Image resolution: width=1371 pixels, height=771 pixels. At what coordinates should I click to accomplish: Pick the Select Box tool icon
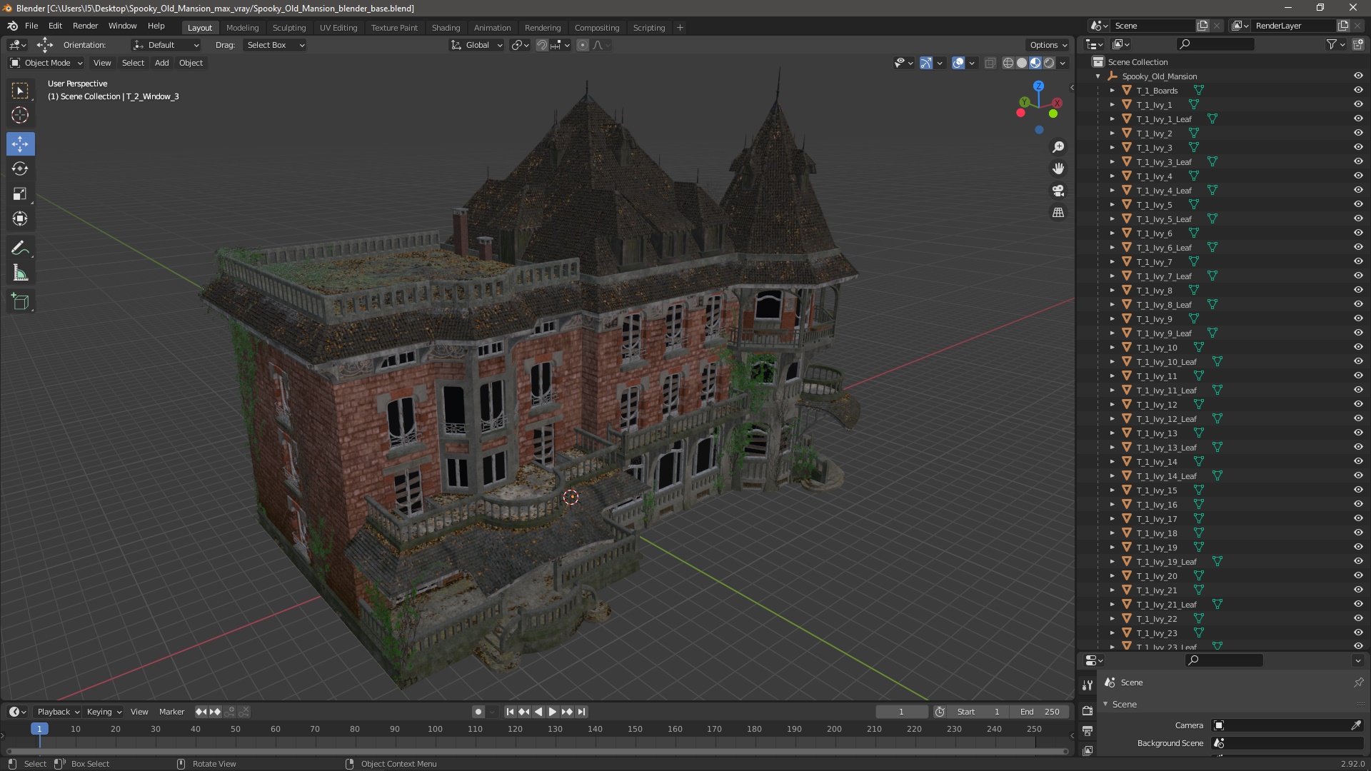(x=20, y=91)
